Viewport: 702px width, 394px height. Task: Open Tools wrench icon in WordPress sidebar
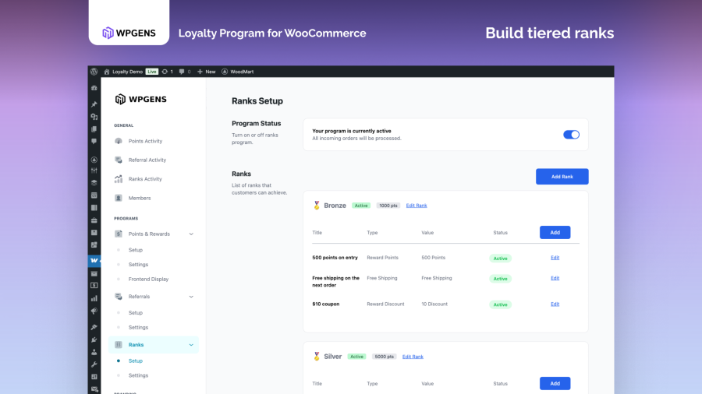pyautogui.click(x=94, y=364)
